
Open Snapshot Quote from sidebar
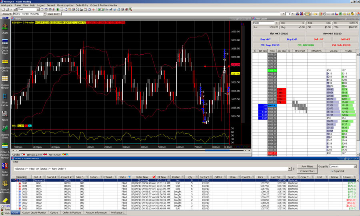pos(5,65)
